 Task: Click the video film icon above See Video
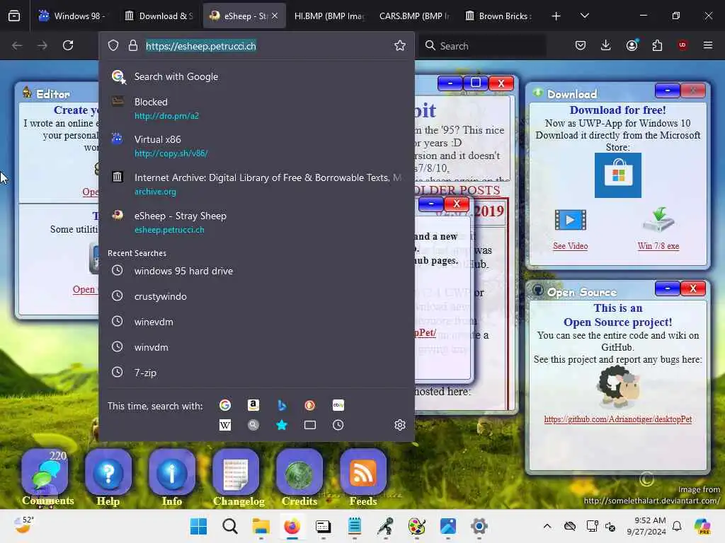[x=571, y=220]
